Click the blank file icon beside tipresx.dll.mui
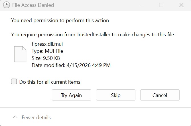Screen dimensions: 191x126 pyautogui.click(x=20, y=54)
